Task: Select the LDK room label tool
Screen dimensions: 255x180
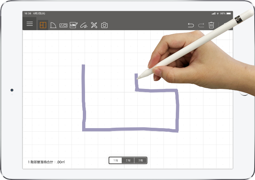Action: click(x=74, y=25)
